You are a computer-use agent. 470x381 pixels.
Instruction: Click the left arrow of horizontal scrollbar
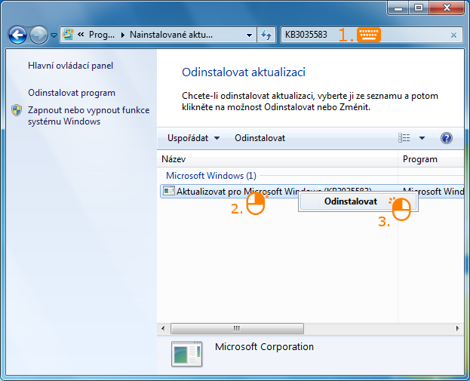pos(163,328)
